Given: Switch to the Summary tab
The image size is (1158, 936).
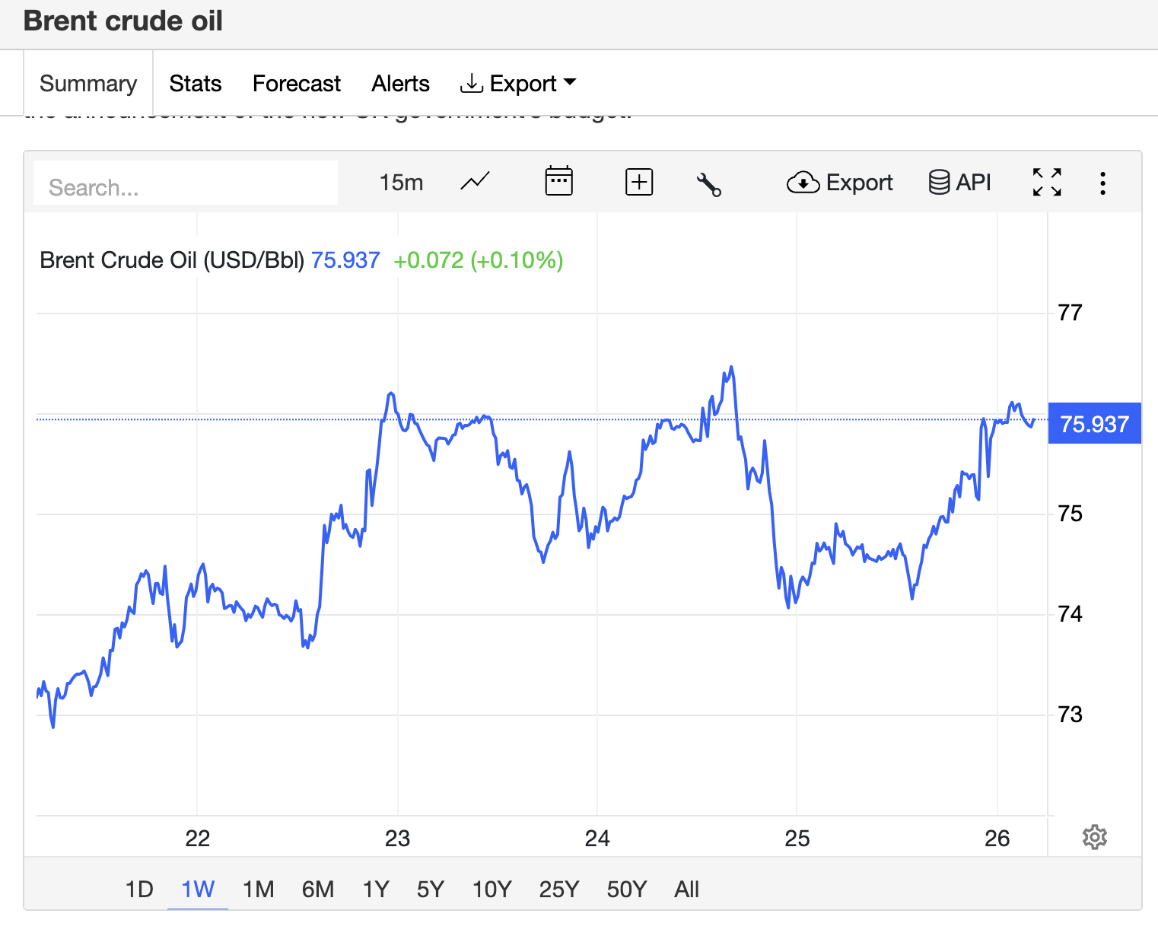Looking at the screenshot, I should [x=88, y=84].
